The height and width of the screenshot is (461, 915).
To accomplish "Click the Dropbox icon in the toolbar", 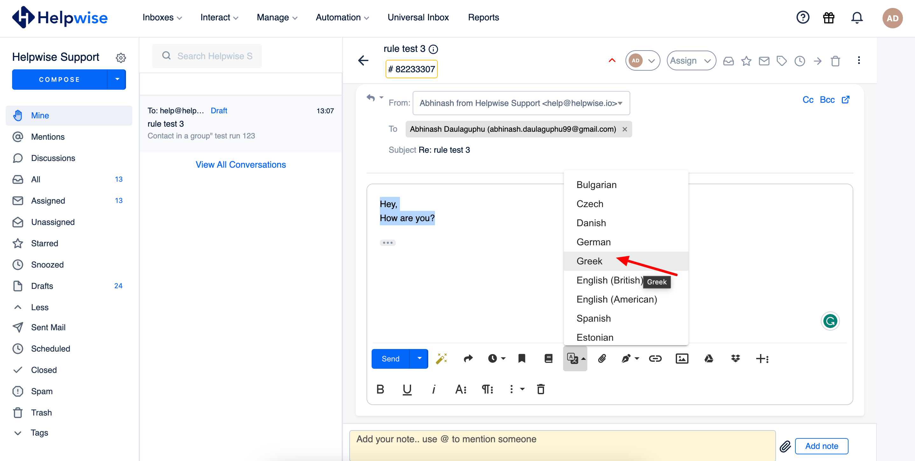I will pos(735,358).
